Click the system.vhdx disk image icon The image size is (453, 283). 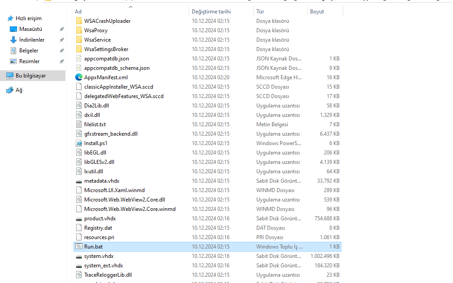click(79, 257)
